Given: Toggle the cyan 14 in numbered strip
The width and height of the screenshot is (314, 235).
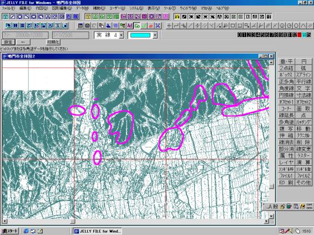Looking at the screenshot, I should point(304,35).
